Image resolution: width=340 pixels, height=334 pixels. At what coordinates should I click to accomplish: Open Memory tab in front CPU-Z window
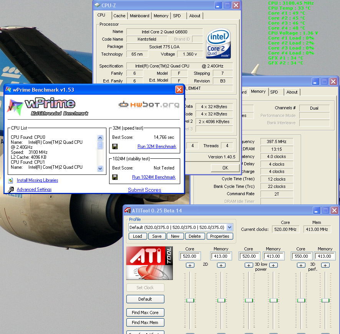tap(161, 16)
